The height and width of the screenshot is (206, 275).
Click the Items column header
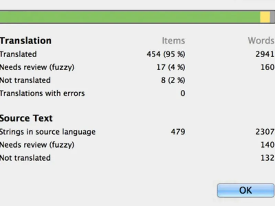pos(173,41)
